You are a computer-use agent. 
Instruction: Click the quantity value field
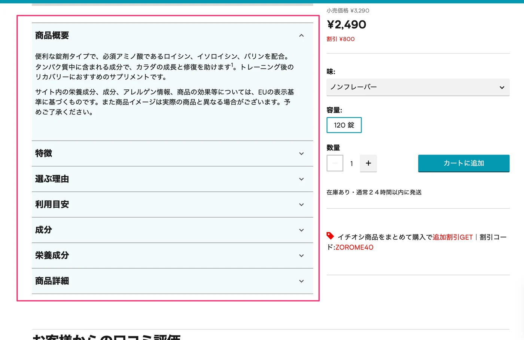click(x=351, y=163)
